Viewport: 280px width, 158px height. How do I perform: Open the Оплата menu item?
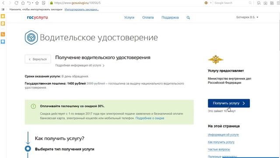tap(148, 18)
